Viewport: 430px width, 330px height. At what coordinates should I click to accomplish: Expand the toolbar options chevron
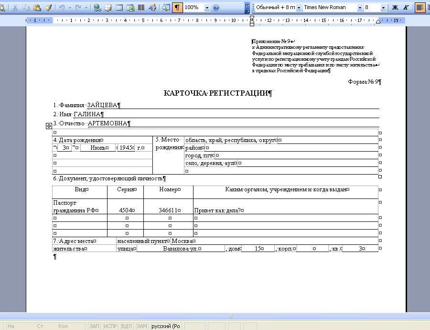coord(247,8)
